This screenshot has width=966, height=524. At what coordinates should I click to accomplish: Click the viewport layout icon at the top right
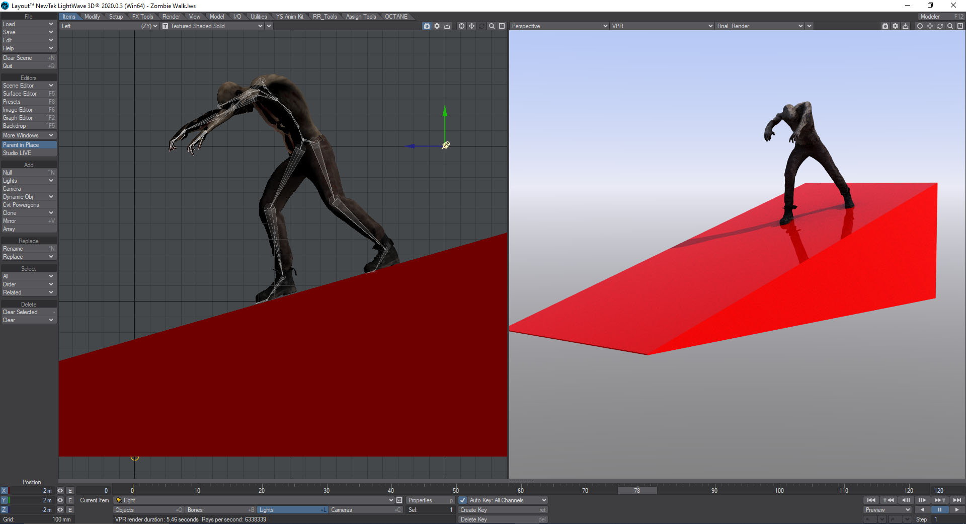click(x=960, y=26)
